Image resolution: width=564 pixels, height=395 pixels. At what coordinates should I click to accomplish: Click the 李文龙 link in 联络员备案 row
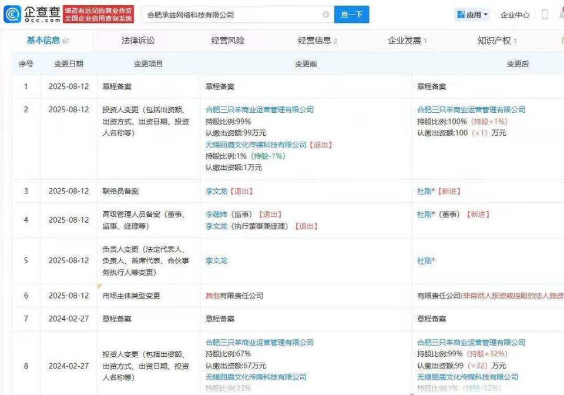[217, 190]
